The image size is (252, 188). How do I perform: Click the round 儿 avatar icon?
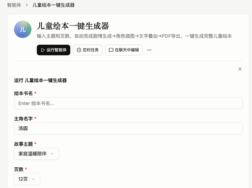(x=23, y=29)
